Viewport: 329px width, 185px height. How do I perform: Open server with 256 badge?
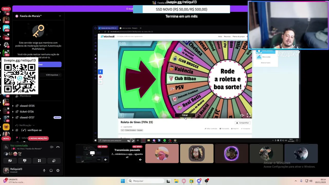pyautogui.click(x=6, y=36)
